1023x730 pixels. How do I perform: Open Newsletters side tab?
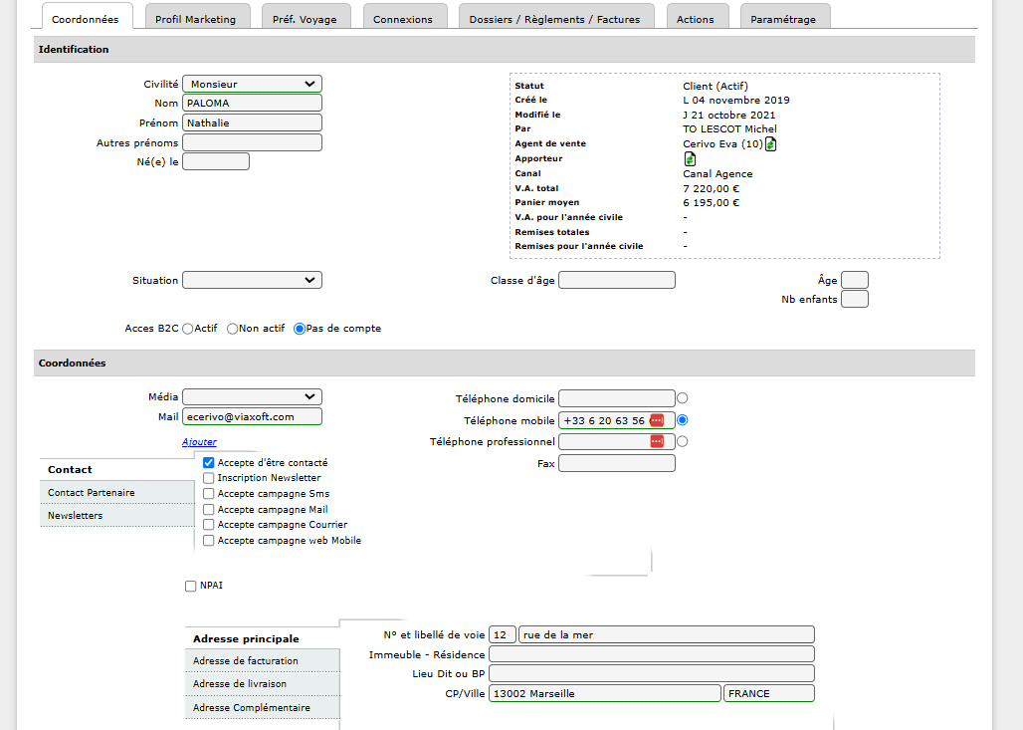(x=117, y=516)
